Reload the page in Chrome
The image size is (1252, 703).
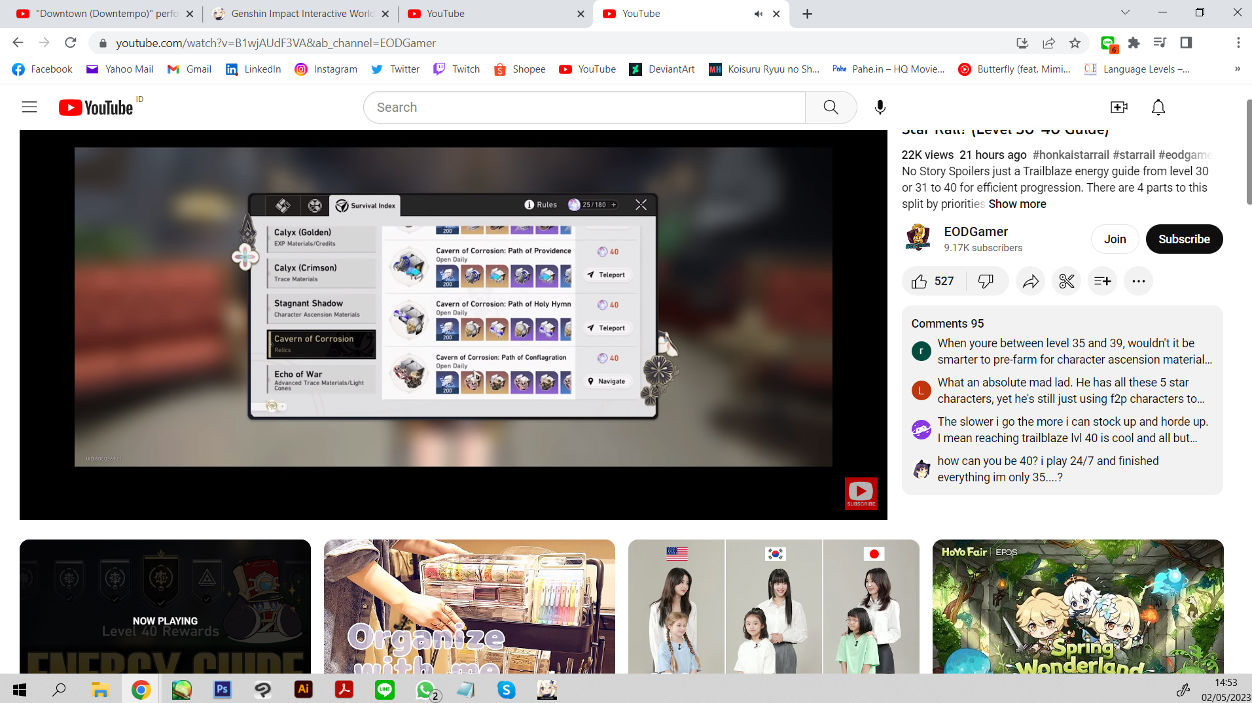(71, 43)
